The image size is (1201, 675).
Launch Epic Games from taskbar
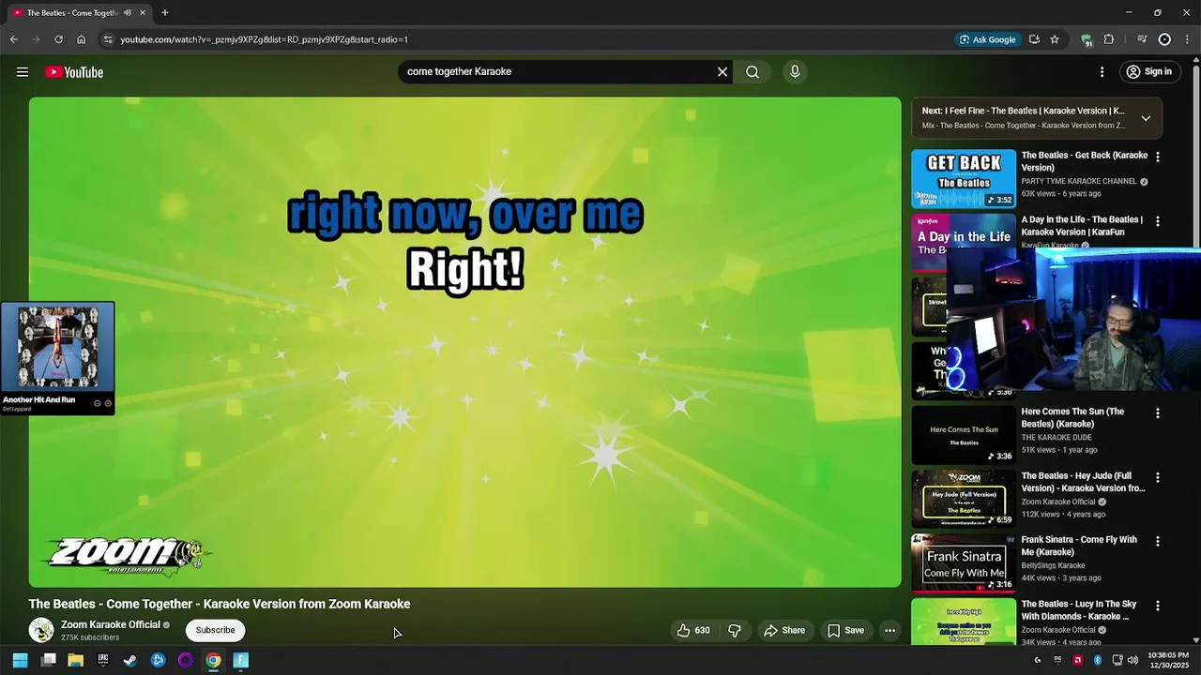103,660
